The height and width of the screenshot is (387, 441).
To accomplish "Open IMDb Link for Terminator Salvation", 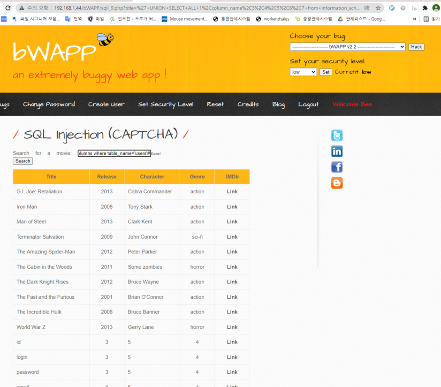I will click(x=232, y=237).
